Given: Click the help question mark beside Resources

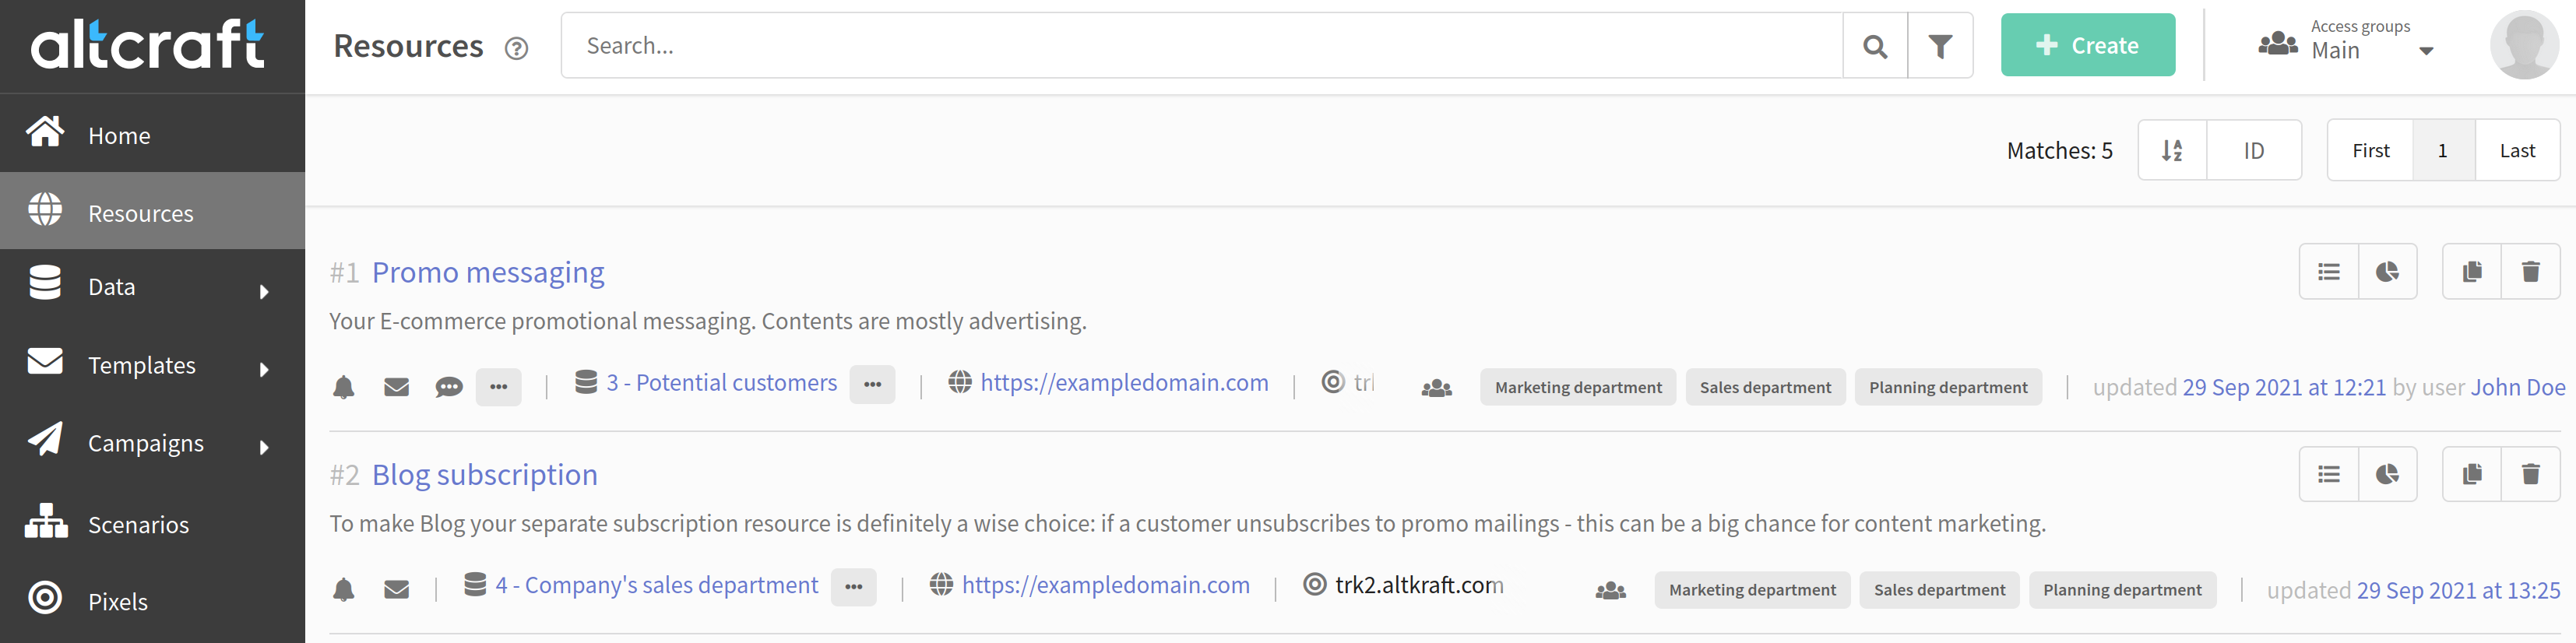Looking at the screenshot, I should [x=516, y=48].
